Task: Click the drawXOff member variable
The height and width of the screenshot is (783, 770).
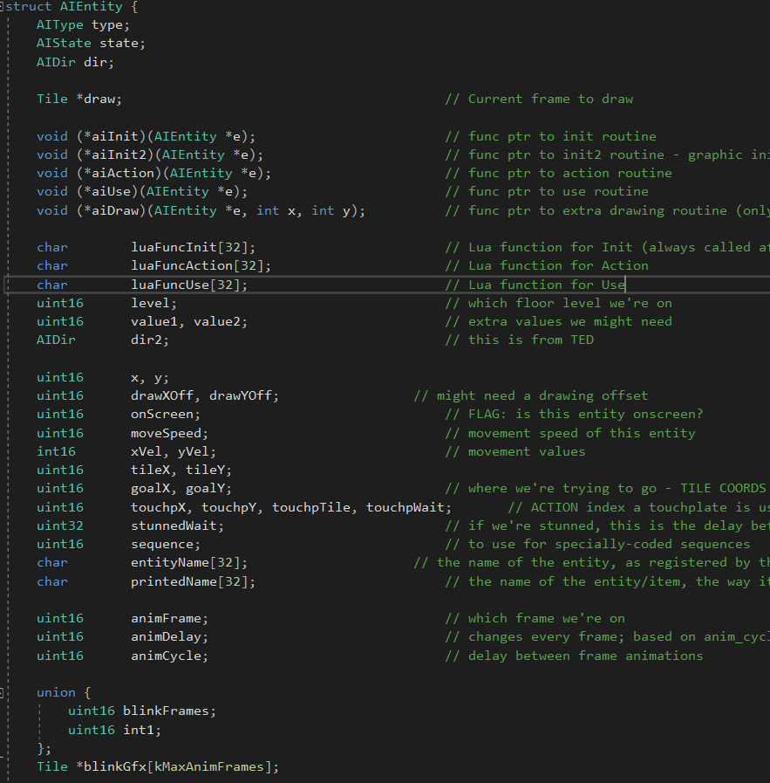Action: 162,396
